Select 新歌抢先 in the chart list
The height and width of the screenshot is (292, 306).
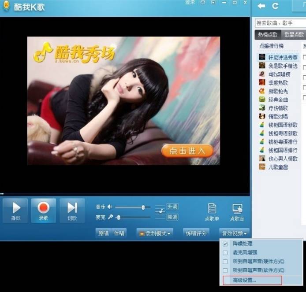pyautogui.click(x=274, y=91)
